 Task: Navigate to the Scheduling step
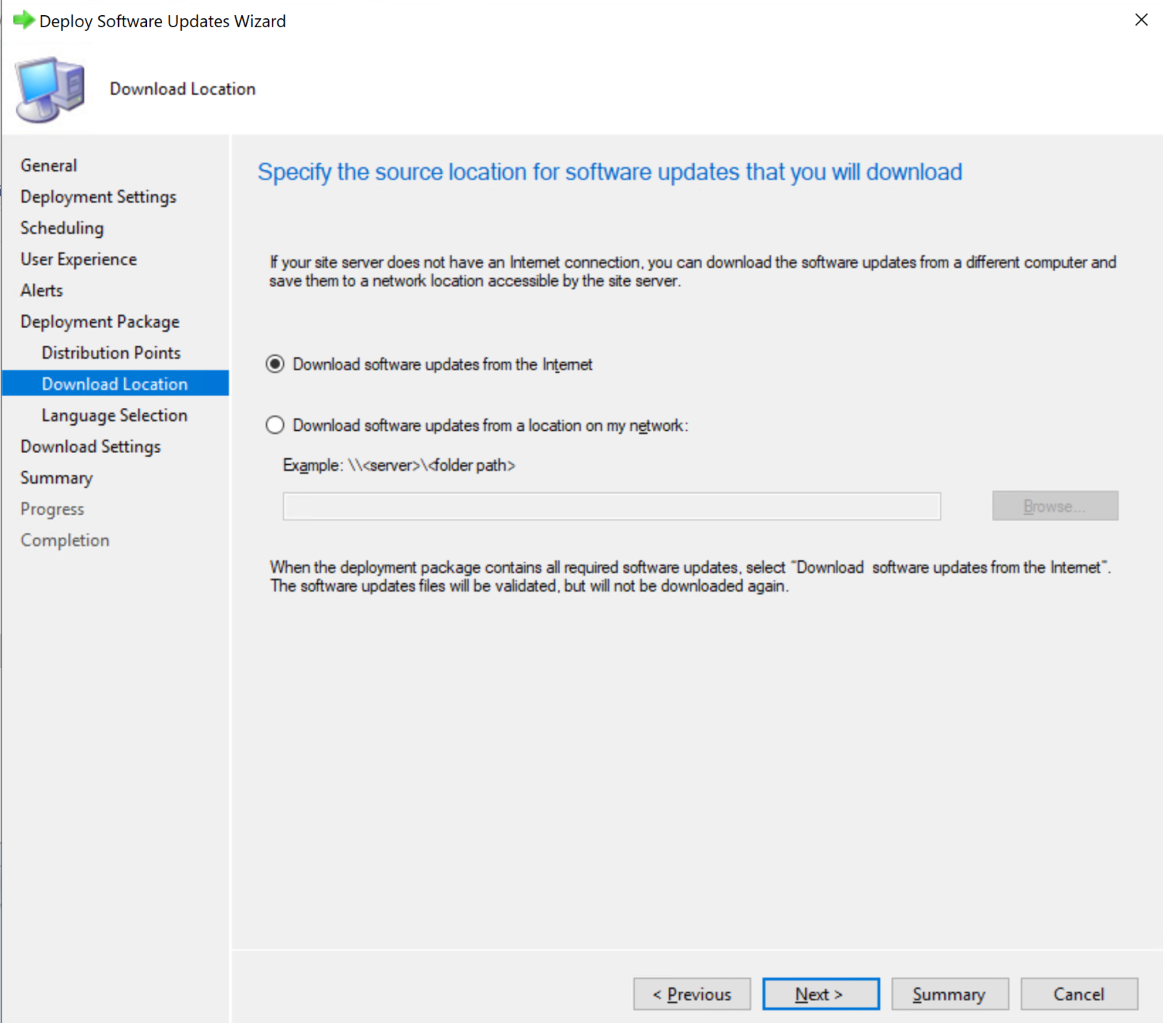tap(61, 228)
